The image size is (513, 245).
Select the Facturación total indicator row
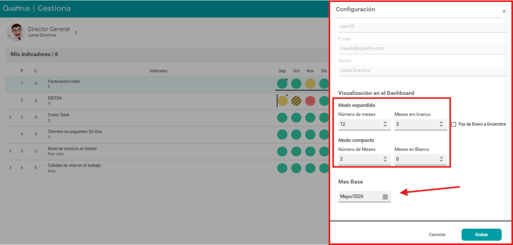point(167,84)
